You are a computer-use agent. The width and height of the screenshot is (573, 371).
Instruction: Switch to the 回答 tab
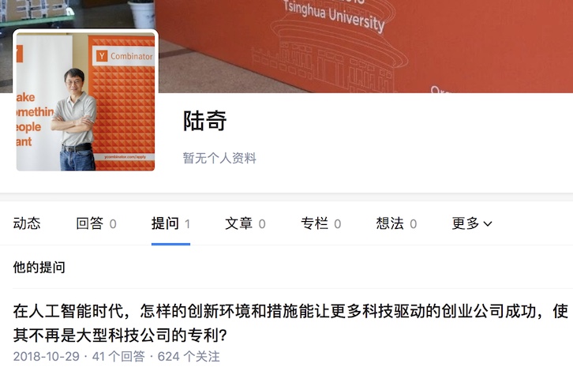coord(96,223)
